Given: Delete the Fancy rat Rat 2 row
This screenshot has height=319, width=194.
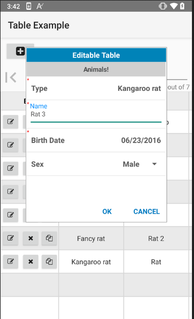Looking at the screenshot, I should (30, 238).
